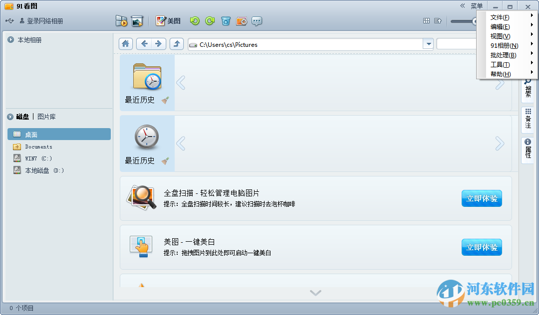Click 全盘扫描 - 轻松管理电脑图片 title
Image resolution: width=539 pixels, height=315 pixels.
[212, 193]
